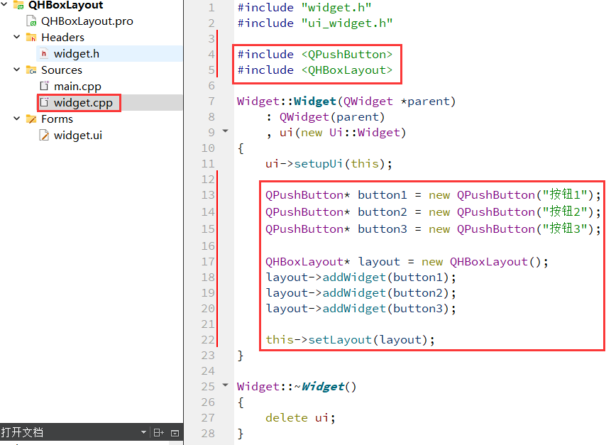Image resolution: width=611 pixels, height=445 pixels.
Task: Click ui->setupUi(this) statement
Action: click(x=329, y=164)
